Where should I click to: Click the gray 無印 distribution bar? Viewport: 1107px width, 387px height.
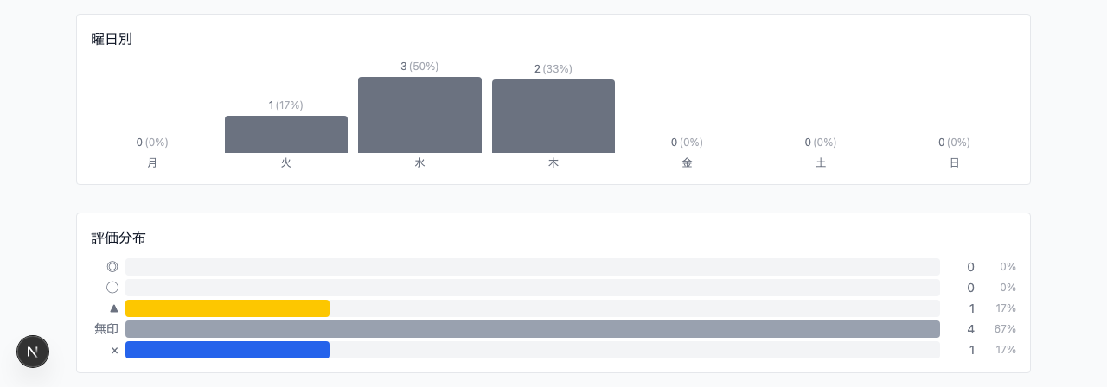point(532,329)
